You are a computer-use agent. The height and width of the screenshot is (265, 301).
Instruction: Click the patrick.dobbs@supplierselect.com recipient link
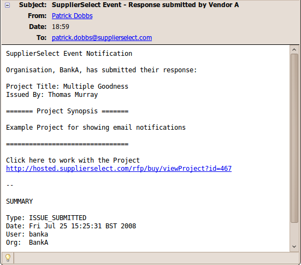(102, 38)
